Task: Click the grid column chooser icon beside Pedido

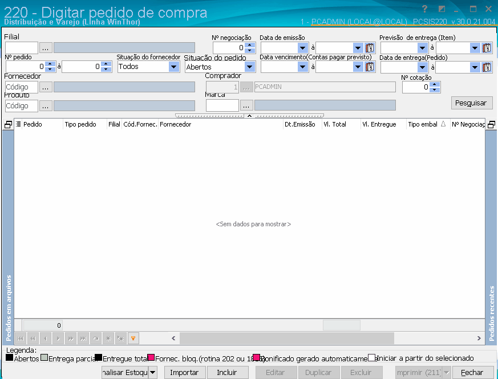Action: point(18,124)
